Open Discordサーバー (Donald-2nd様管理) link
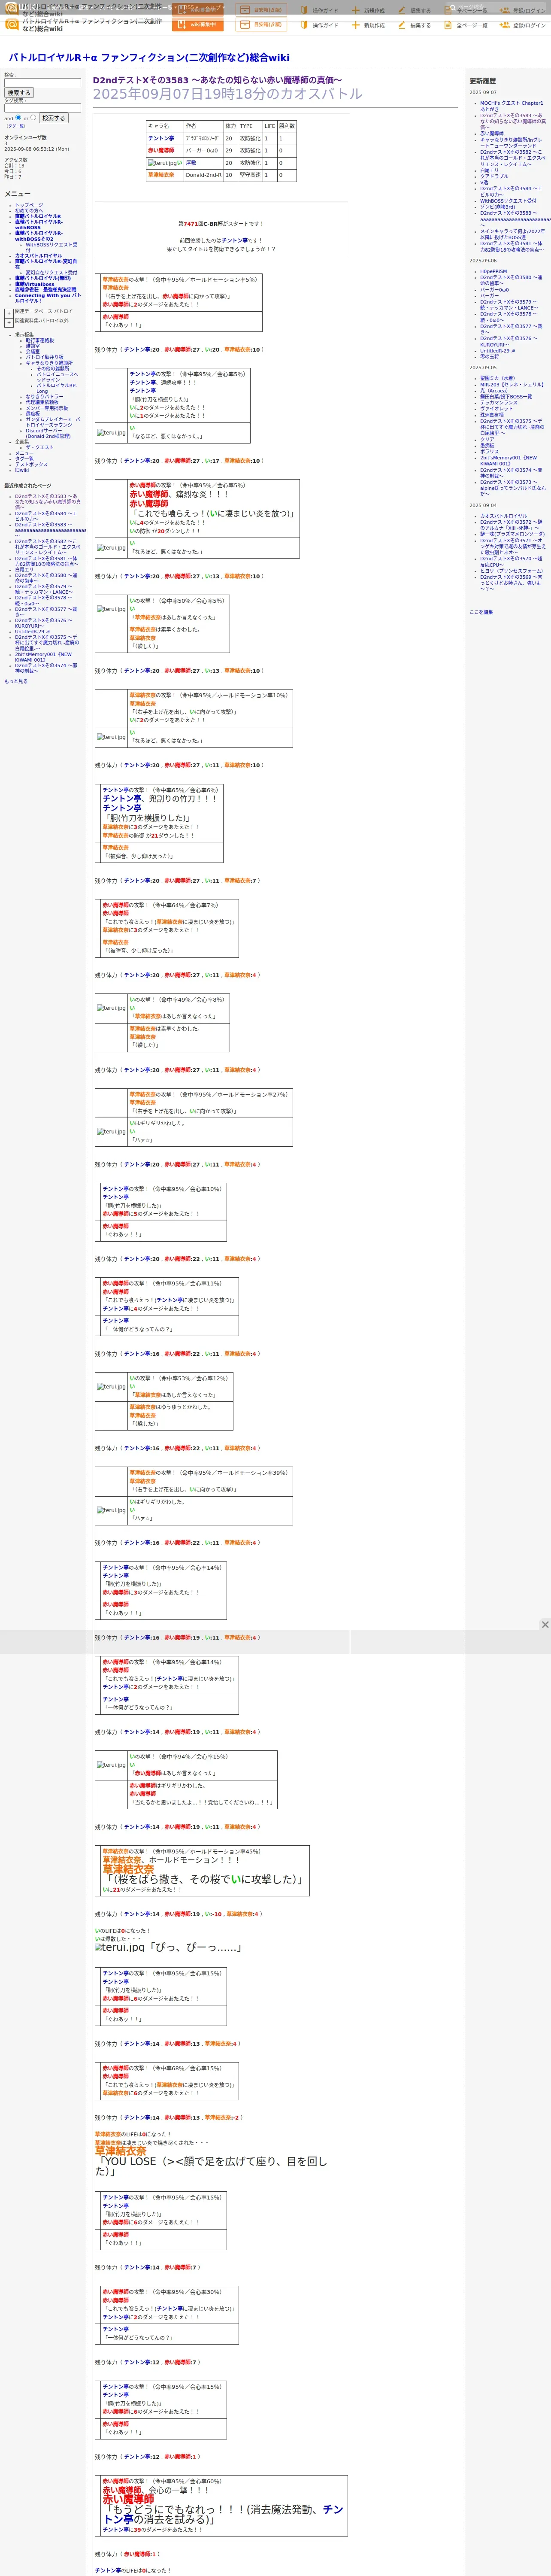 pyautogui.click(x=48, y=434)
